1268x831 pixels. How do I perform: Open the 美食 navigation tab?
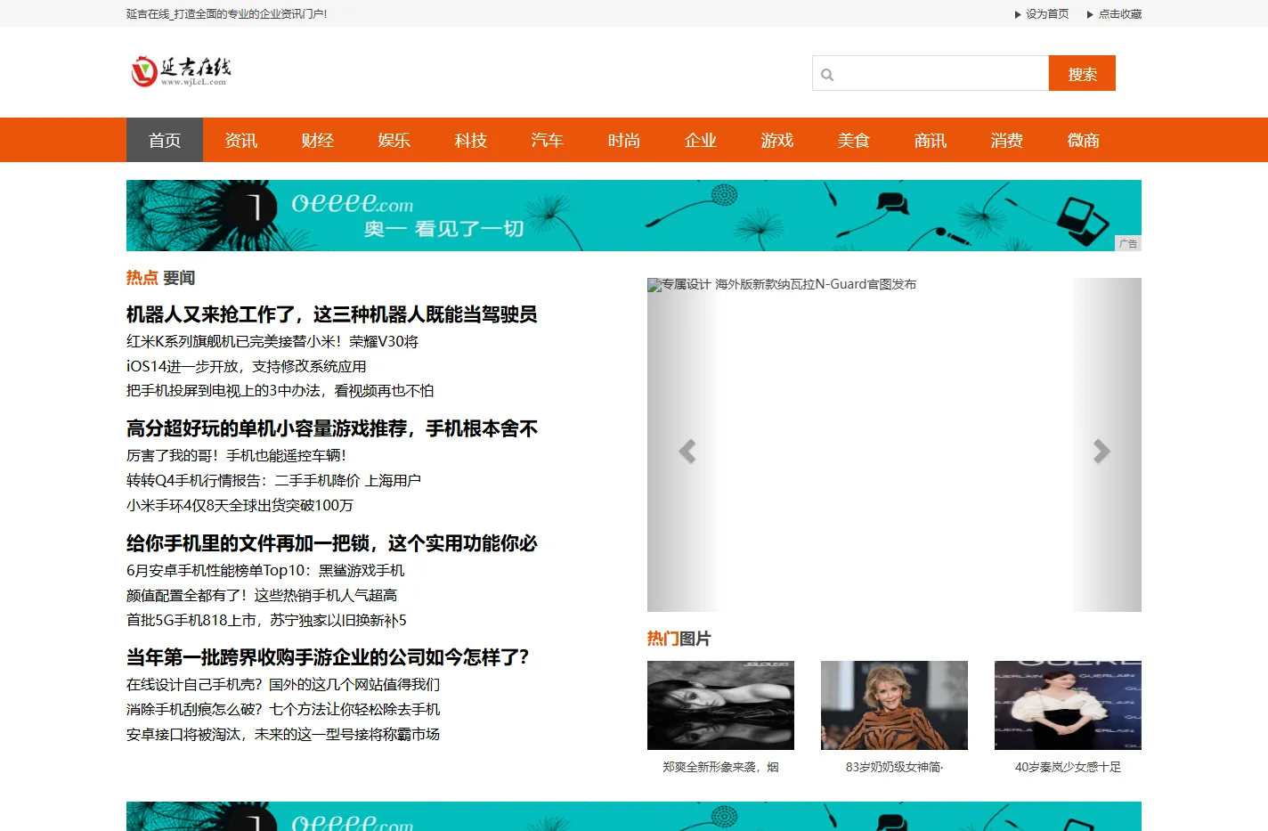point(854,140)
